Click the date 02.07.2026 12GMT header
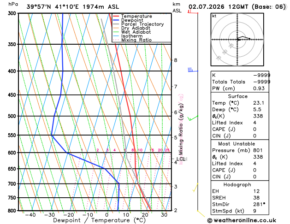 pos(219,7)
